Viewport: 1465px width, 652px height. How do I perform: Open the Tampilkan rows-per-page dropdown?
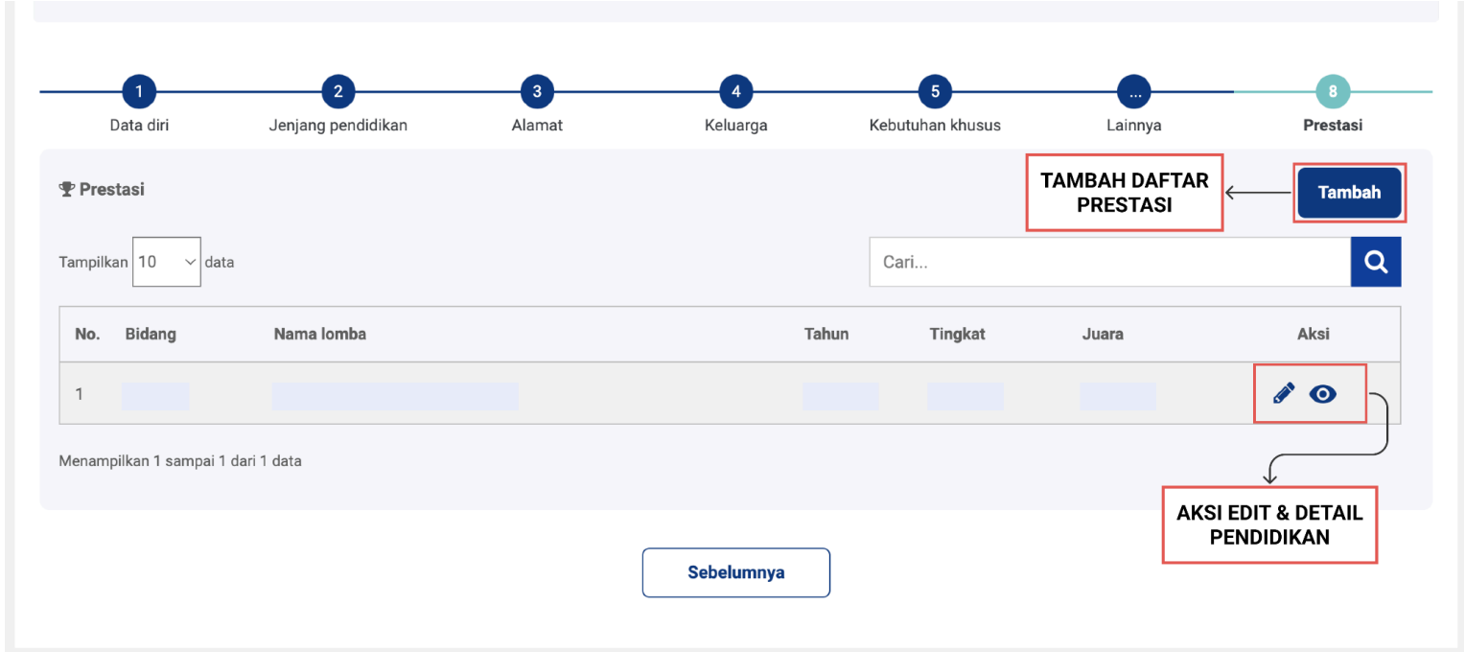click(167, 262)
